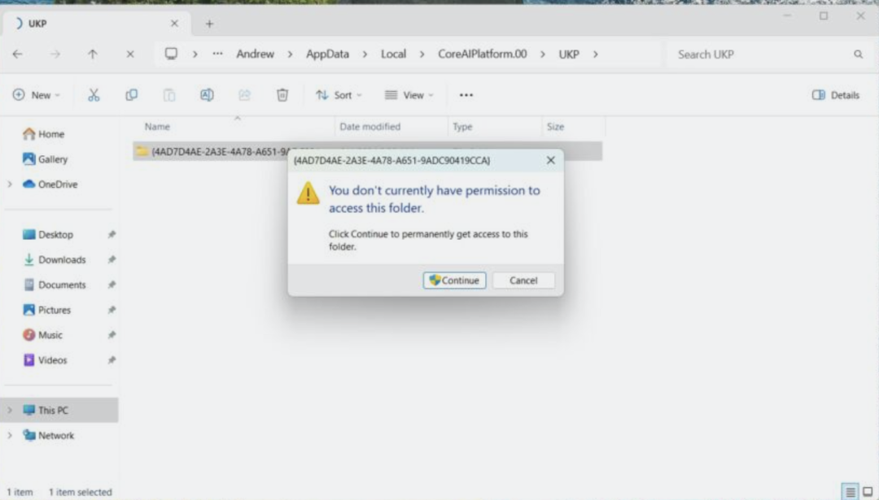Expand the Network tree node
879x500 pixels.
(x=10, y=435)
